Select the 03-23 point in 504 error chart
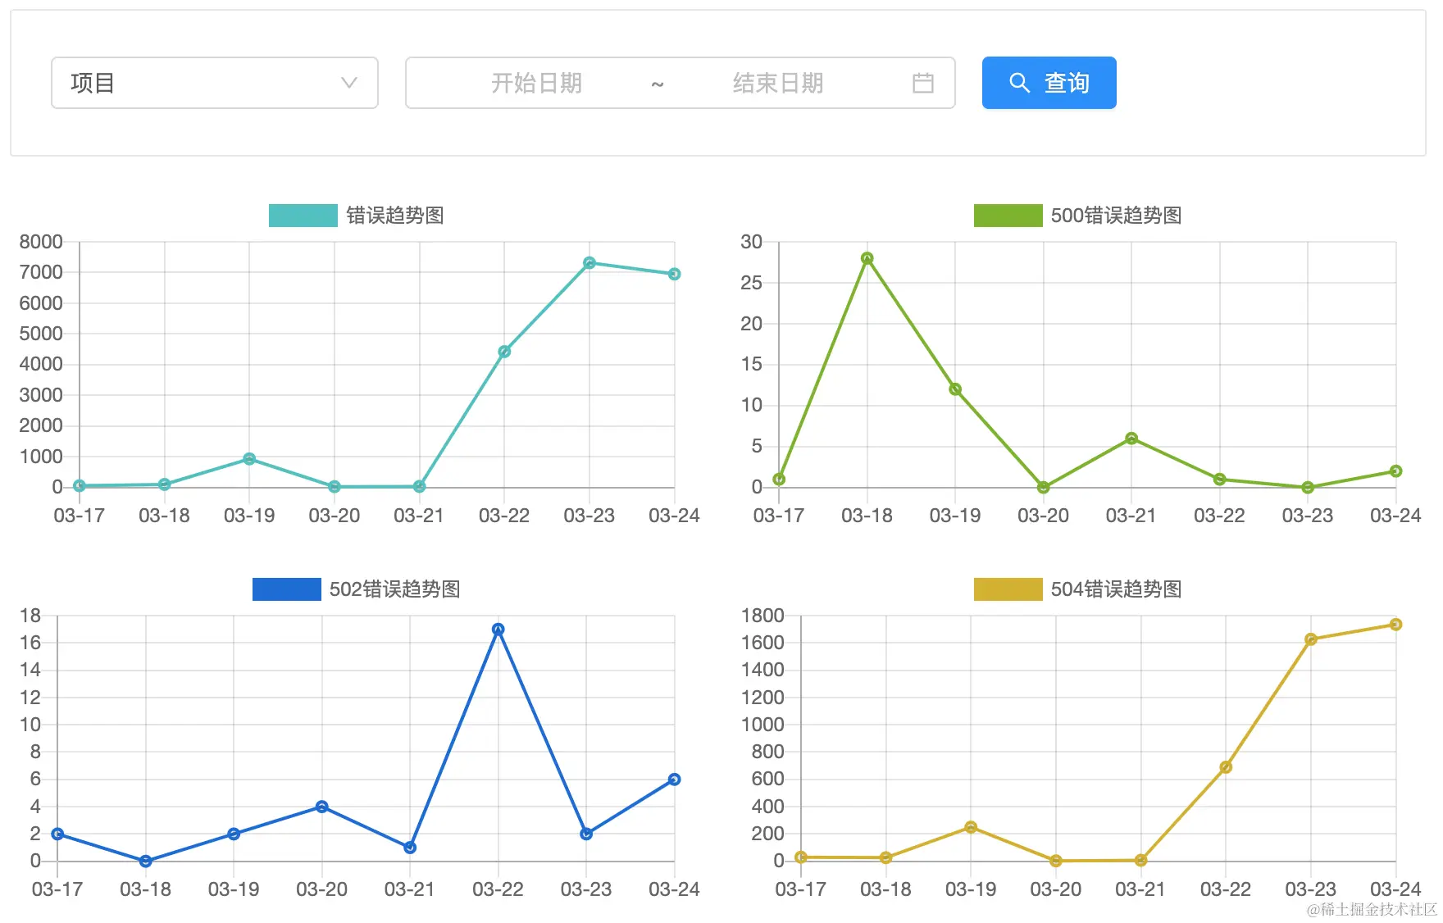 tap(1311, 639)
